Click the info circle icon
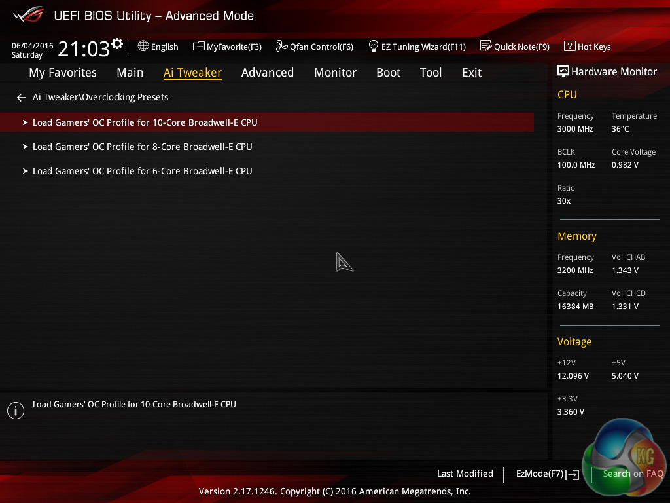The width and height of the screenshot is (670, 503). [x=16, y=411]
